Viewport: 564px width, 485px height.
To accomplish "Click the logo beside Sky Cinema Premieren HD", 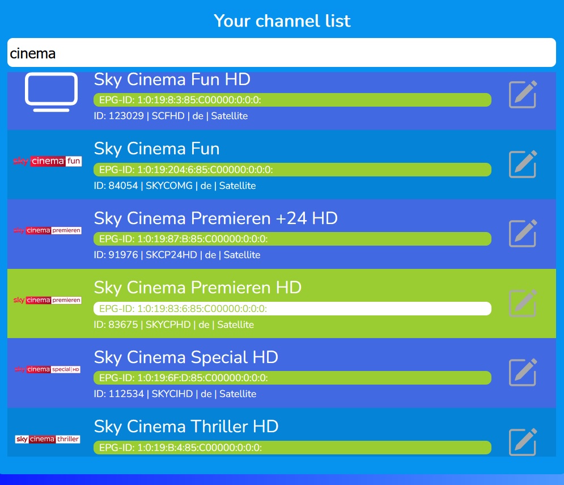I will (x=47, y=300).
